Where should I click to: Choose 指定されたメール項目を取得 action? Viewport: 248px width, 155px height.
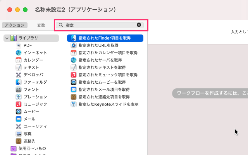[x=104, y=90]
